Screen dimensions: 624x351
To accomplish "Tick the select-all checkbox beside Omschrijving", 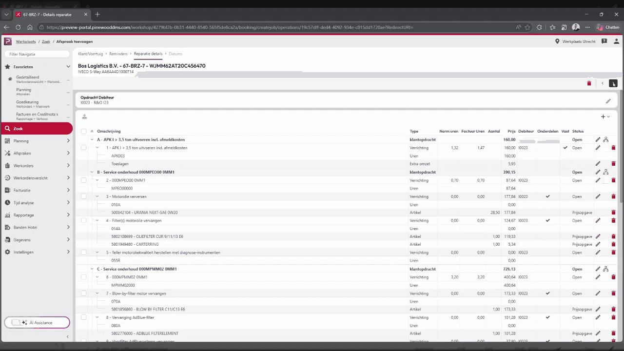I will 84,131.
